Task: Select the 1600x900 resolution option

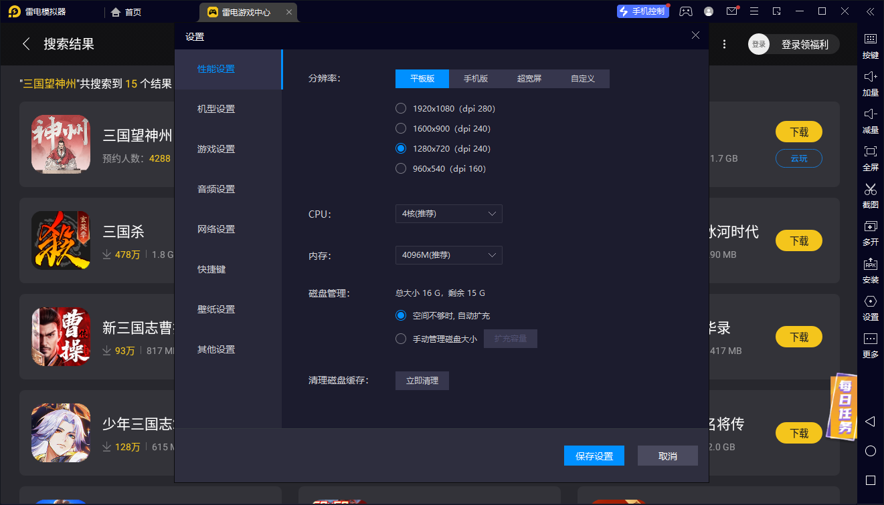Action: [401, 128]
